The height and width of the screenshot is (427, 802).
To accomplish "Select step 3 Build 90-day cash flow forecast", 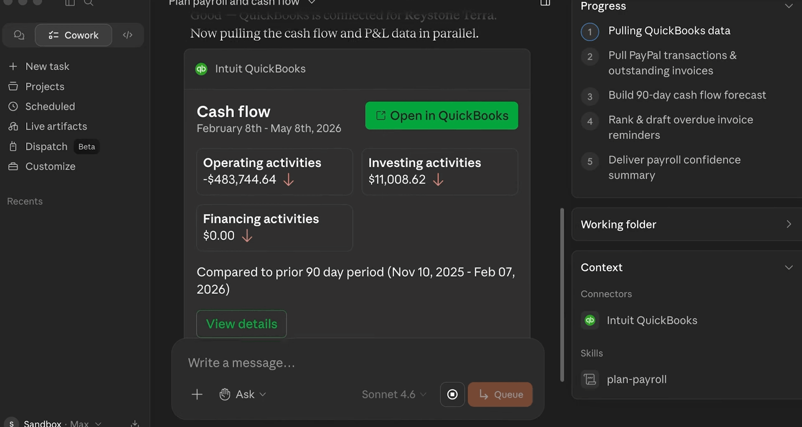I will [674, 95].
